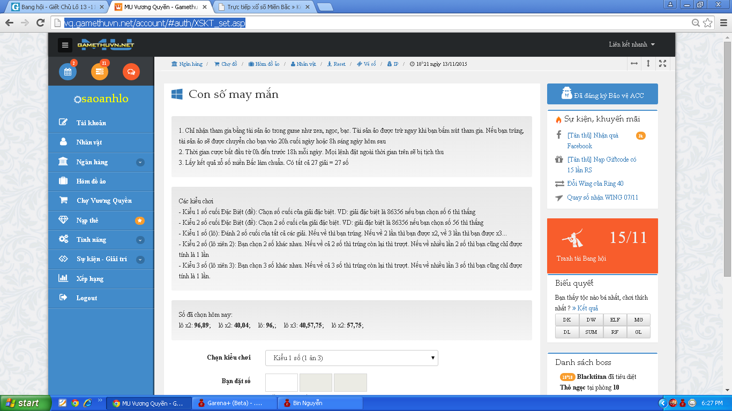Vote for the ELF class
Image resolution: width=732 pixels, height=411 pixels.
click(615, 320)
